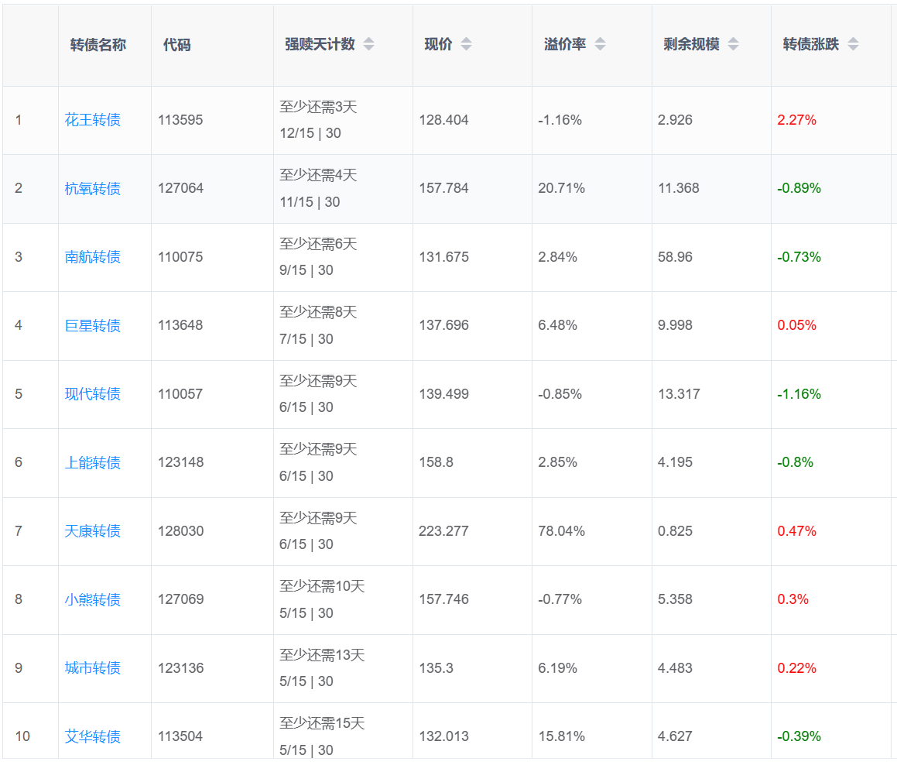This screenshot has height=765, width=897.
Task: Click the 78.04% premium rate cell
Action: tap(561, 531)
